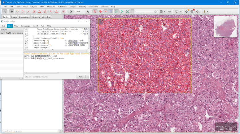
Task: Open the Automate menu
Action: (x=62, y=7)
